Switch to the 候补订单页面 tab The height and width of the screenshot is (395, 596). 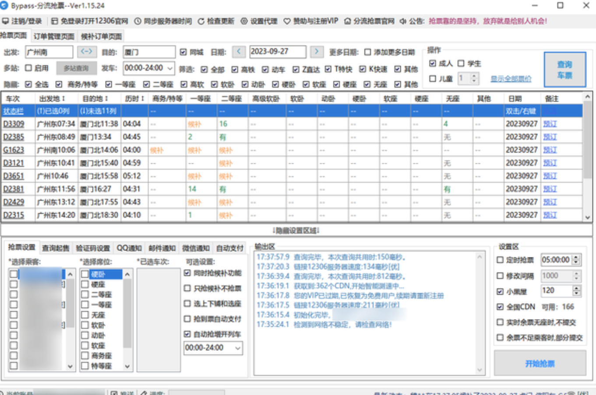(x=101, y=36)
